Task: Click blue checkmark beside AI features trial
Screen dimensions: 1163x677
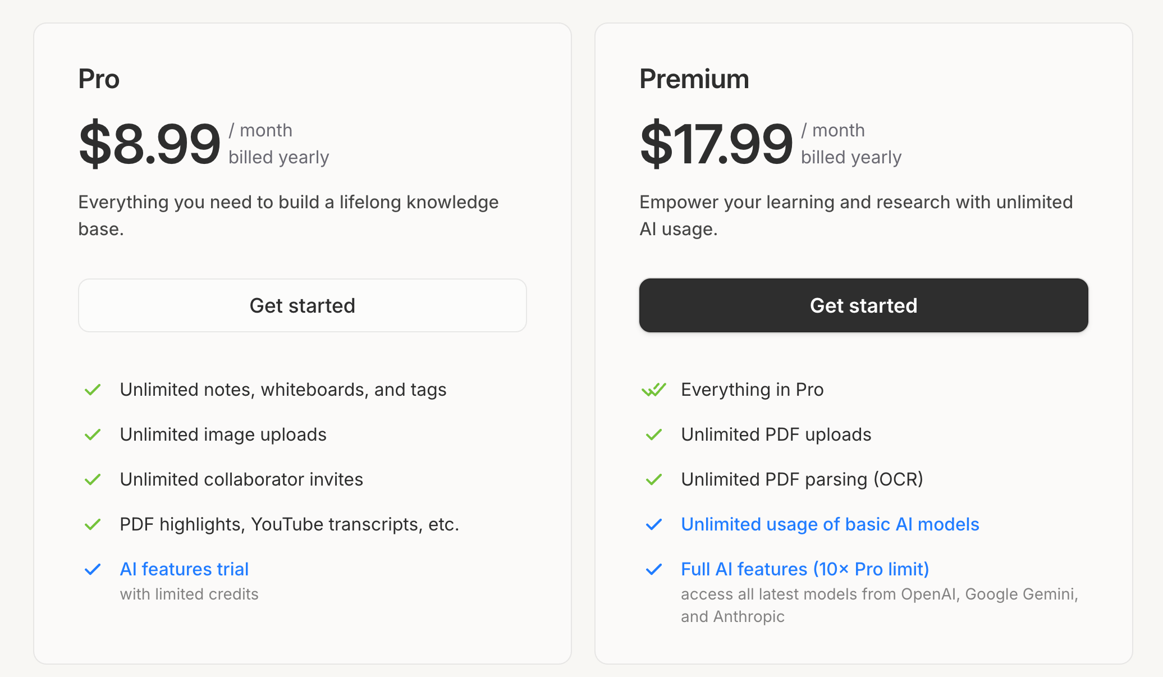Action: pos(93,569)
